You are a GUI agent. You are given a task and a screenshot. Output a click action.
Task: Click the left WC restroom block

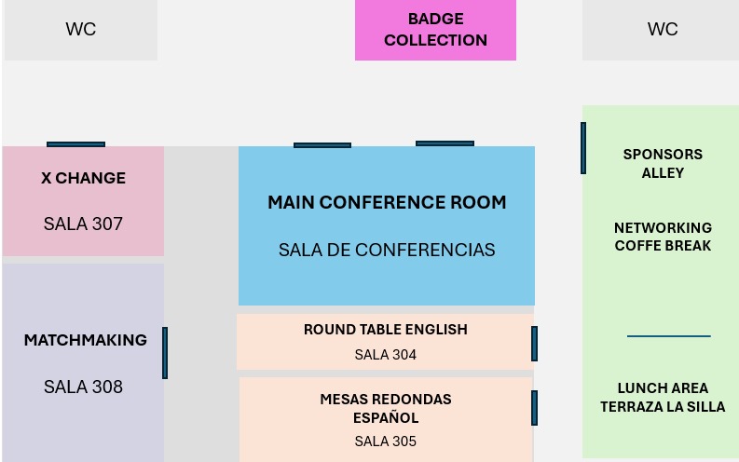click(80, 30)
